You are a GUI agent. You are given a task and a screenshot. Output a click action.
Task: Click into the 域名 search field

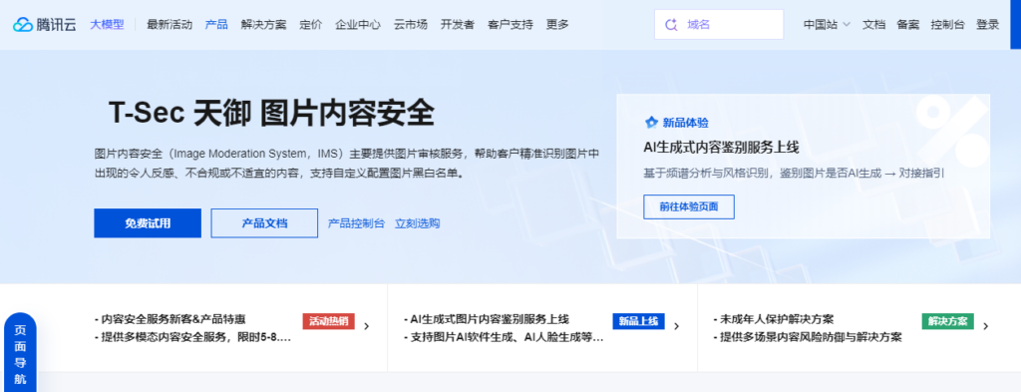(x=719, y=25)
